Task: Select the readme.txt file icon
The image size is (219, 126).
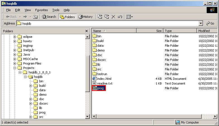Action: click(94, 83)
